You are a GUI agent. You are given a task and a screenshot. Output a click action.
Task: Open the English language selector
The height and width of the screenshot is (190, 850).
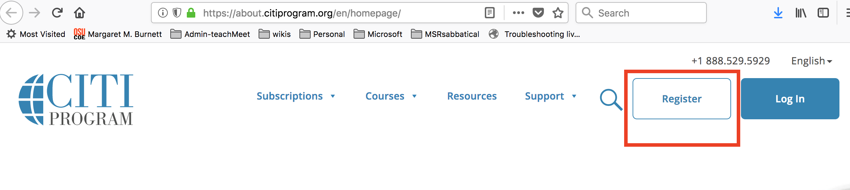tap(811, 61)
